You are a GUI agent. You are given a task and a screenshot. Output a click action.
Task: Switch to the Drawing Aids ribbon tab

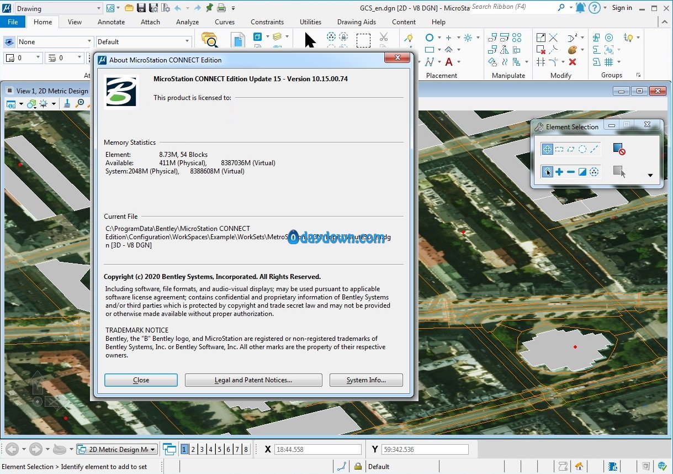pos(357,22)
